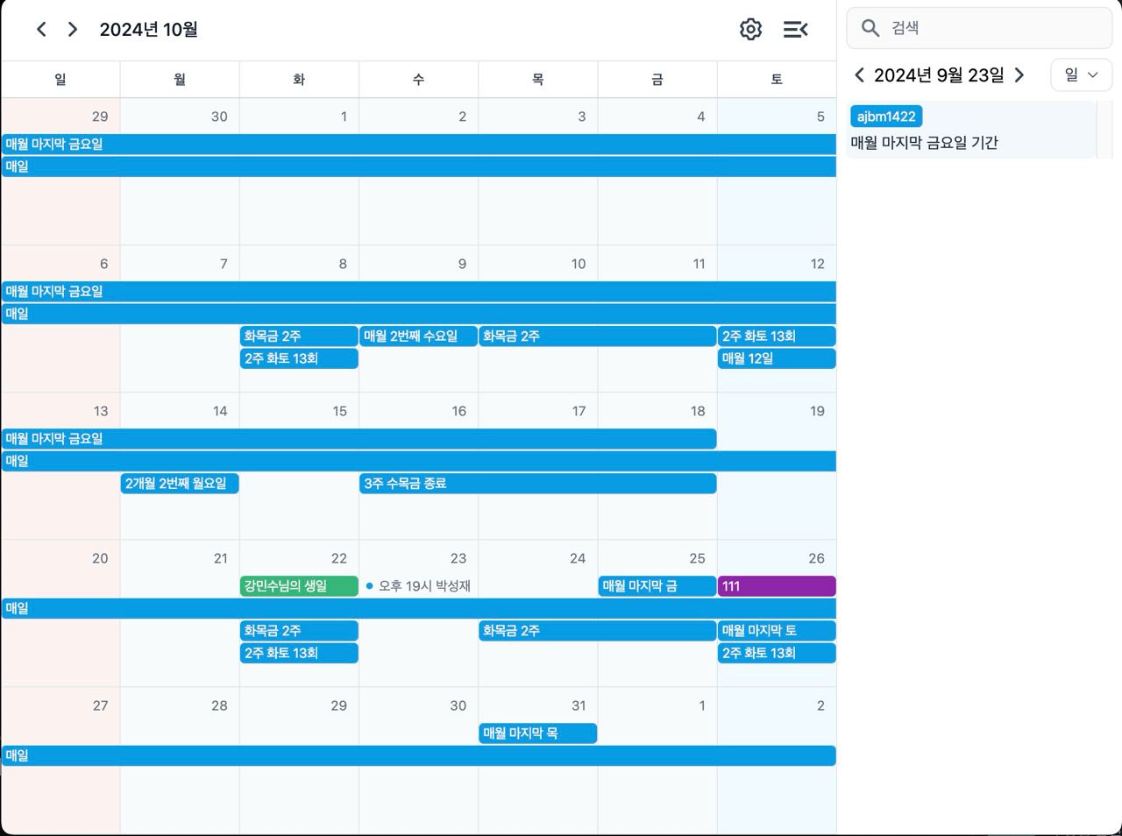Viewport: 1122px width, 836px height.
Task: Collapse the side panel using menu icon
Action: point(795,30)
